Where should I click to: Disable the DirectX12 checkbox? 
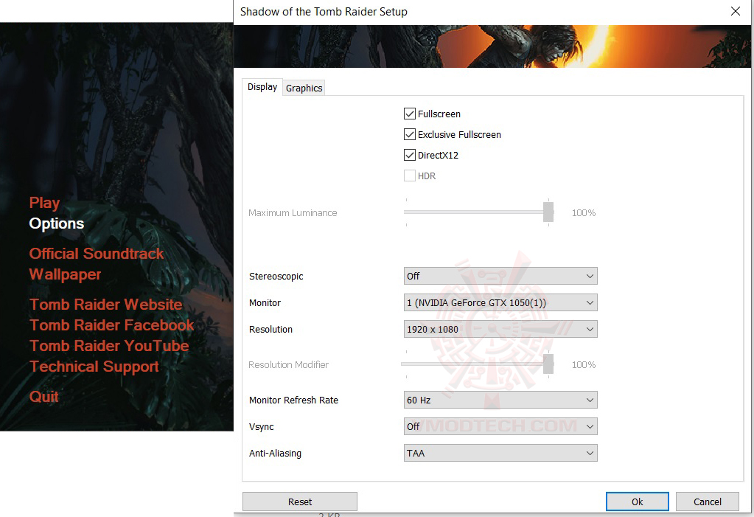(x=410, y=156)
